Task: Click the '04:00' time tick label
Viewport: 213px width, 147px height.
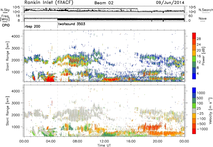Action: pos(51,141)
